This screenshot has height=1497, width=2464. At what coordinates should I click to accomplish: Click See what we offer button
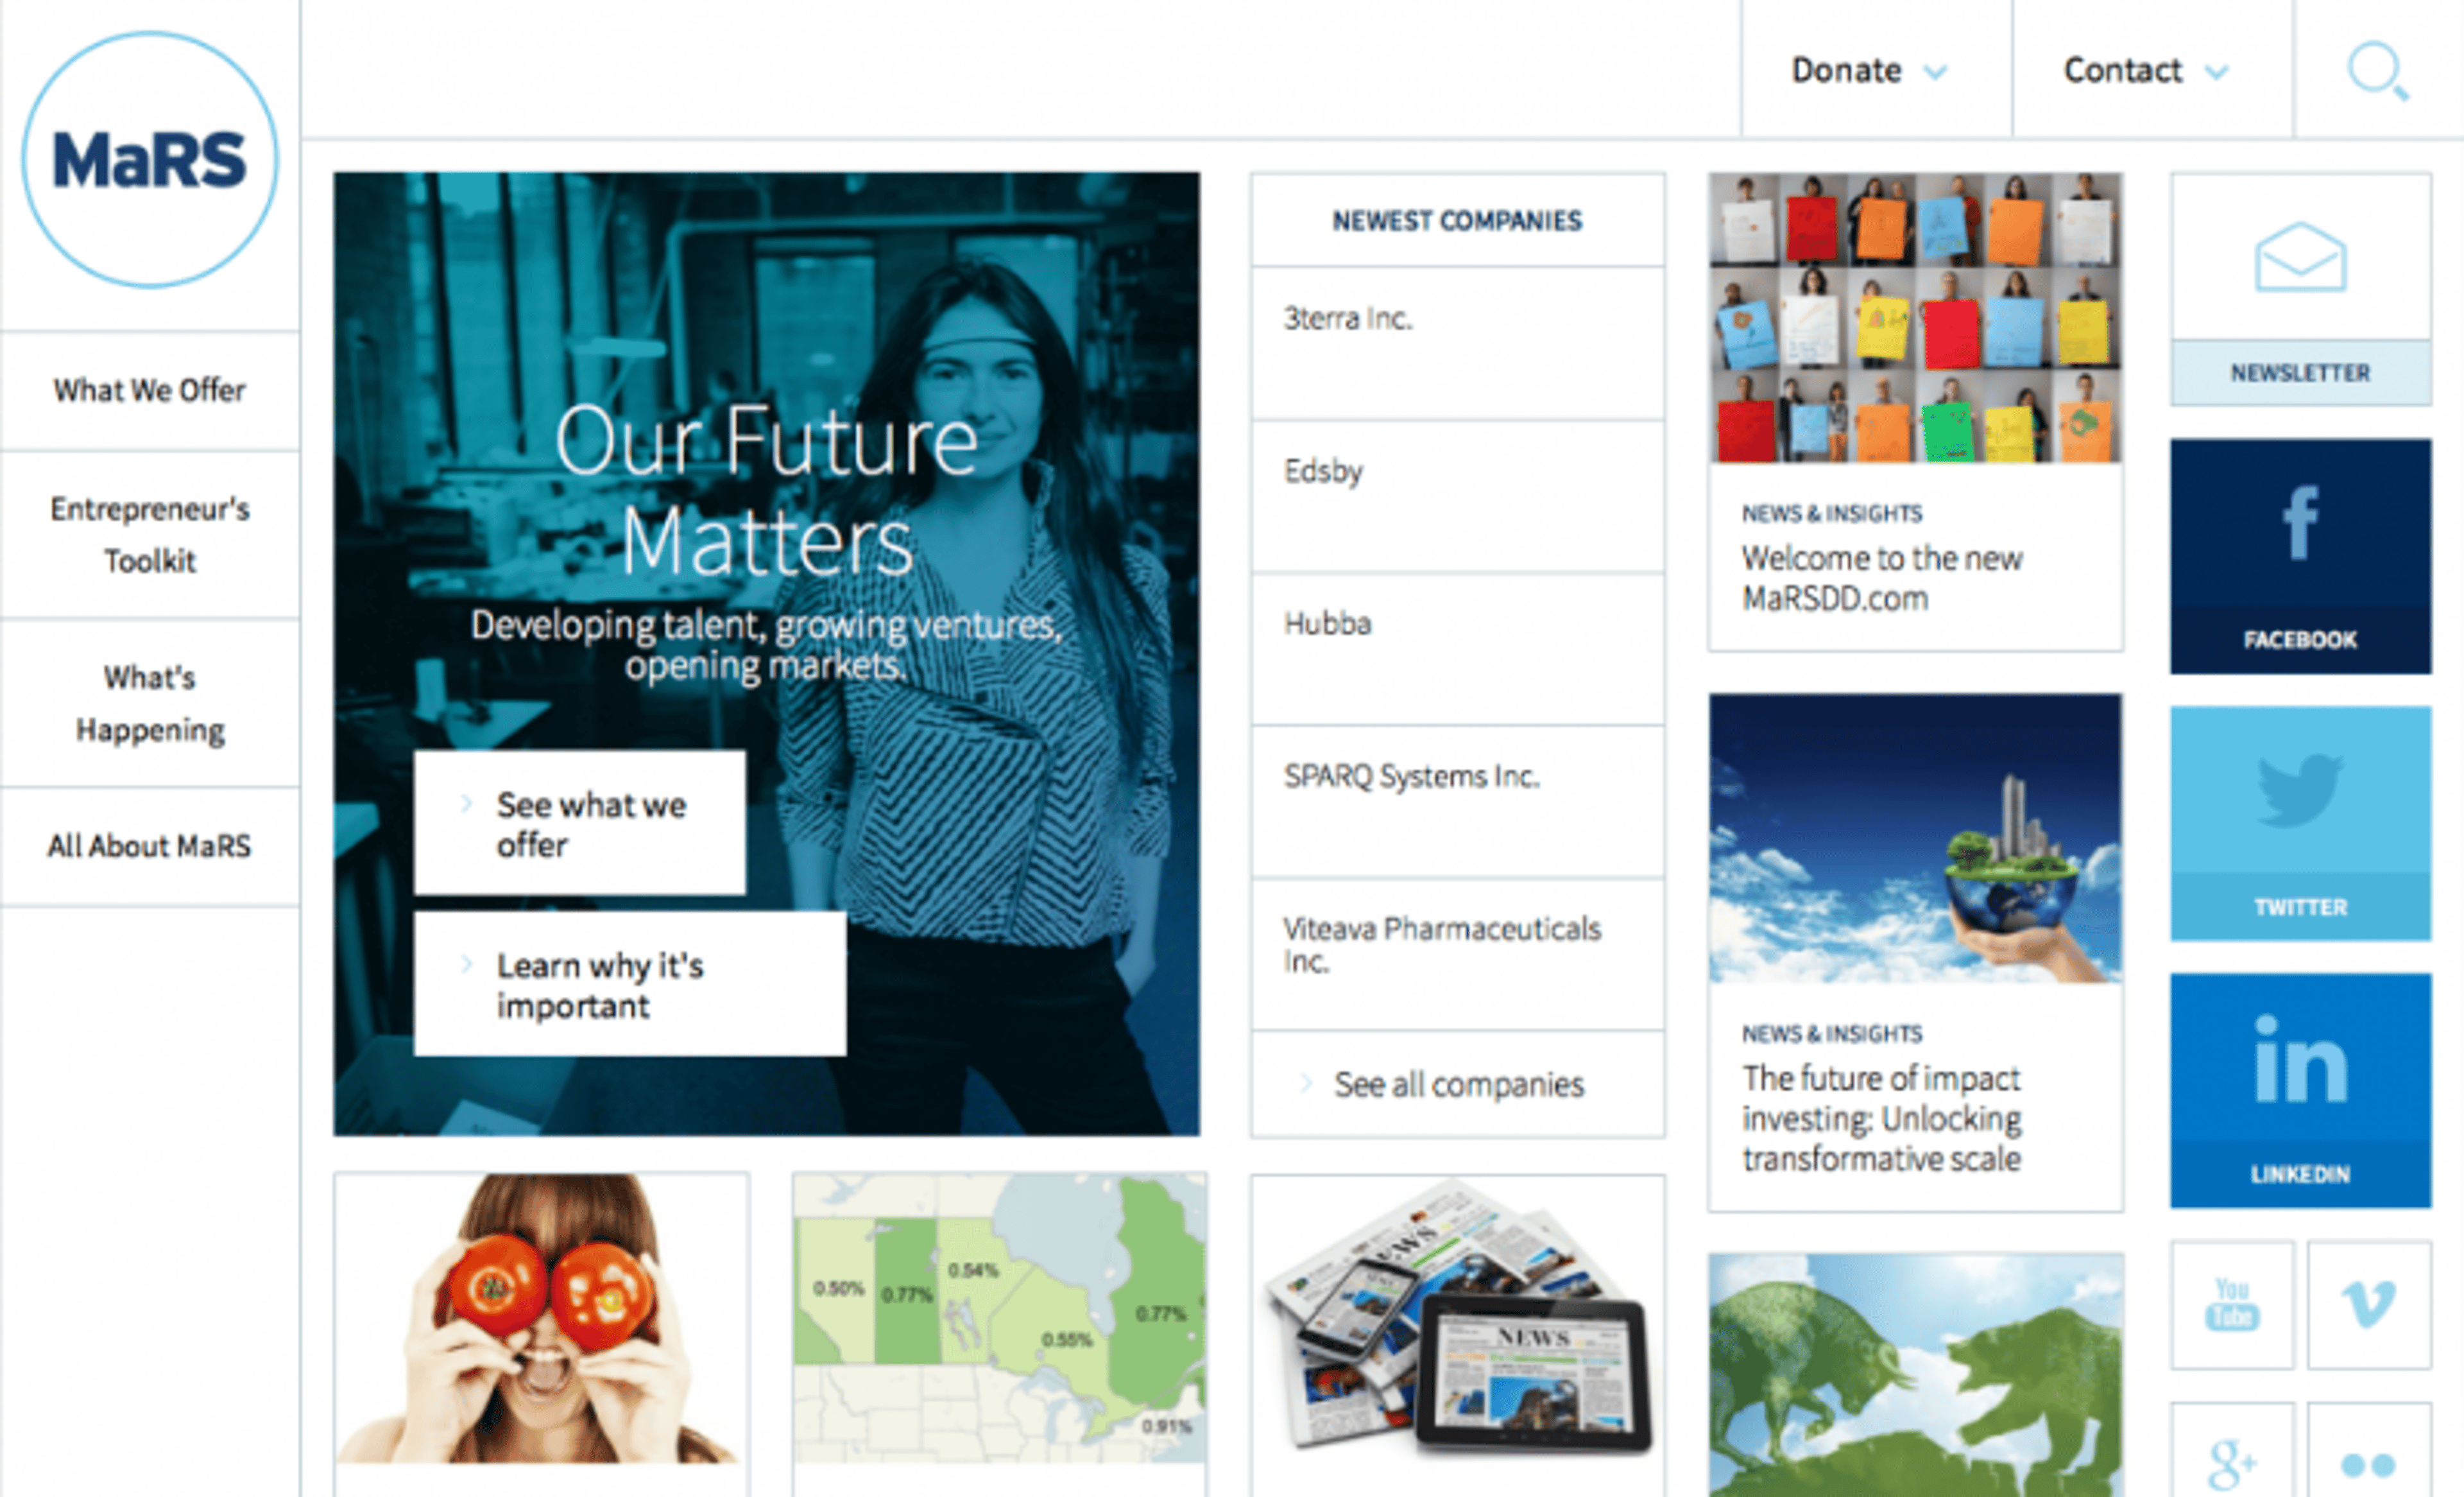[580, 824]
